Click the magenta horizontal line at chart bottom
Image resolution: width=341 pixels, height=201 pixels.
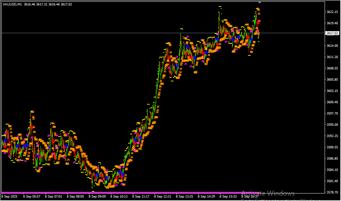pos(136,193)
